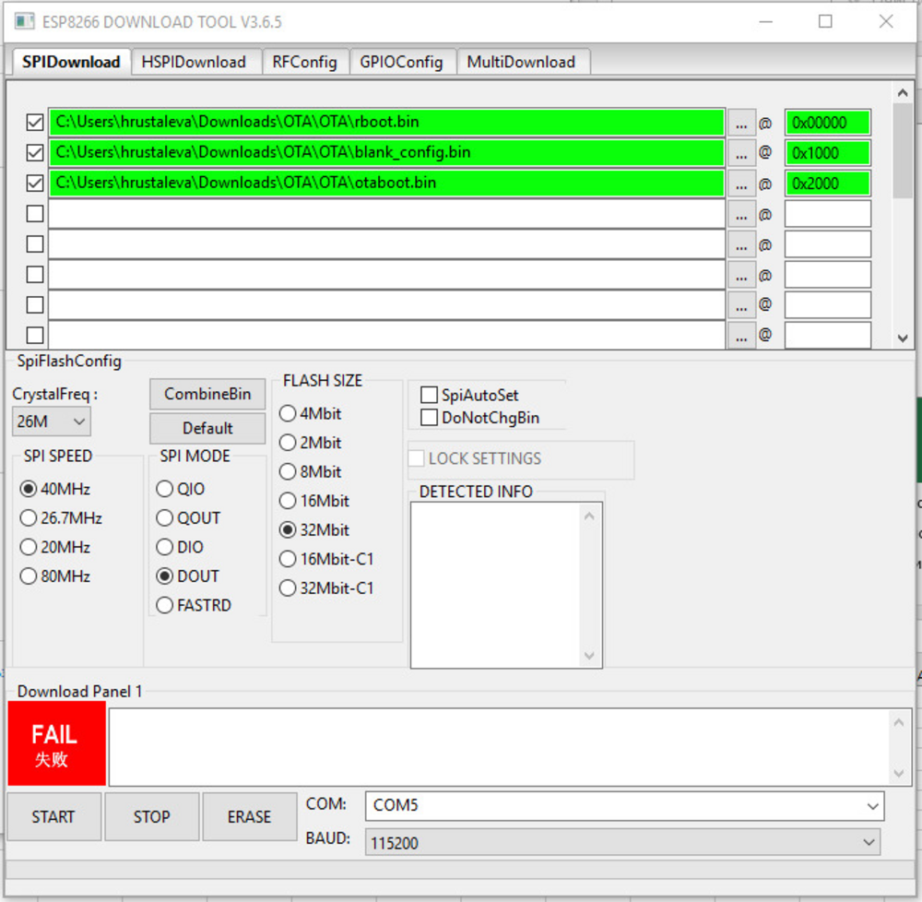Click the file list scroll up arrow
Image resolution: width=922 pixels, height=902 pixels.
(x=903, y=93)
